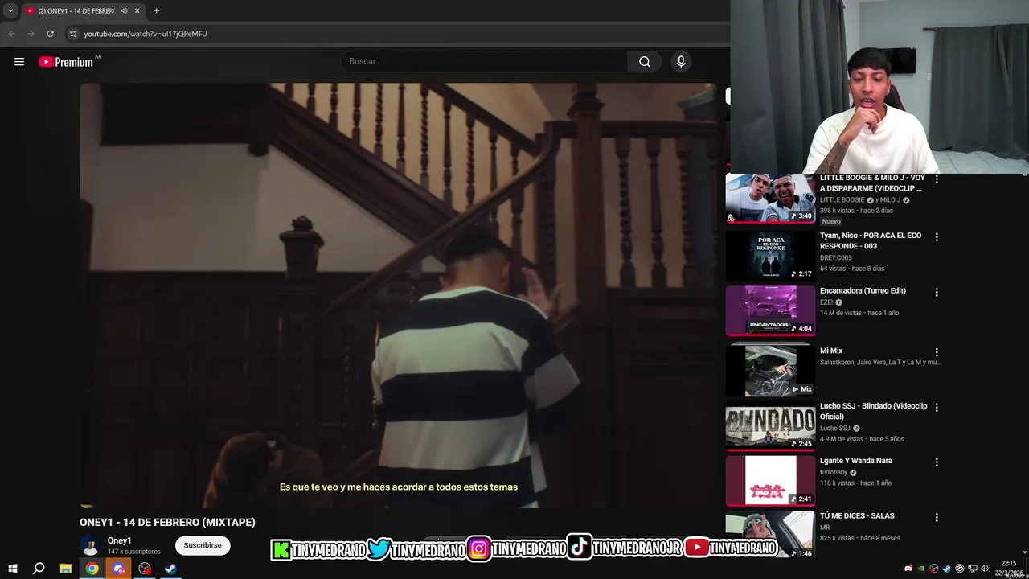Open the YouTube hamburger guide menu

pyautogui.click(x=19, y=62)
